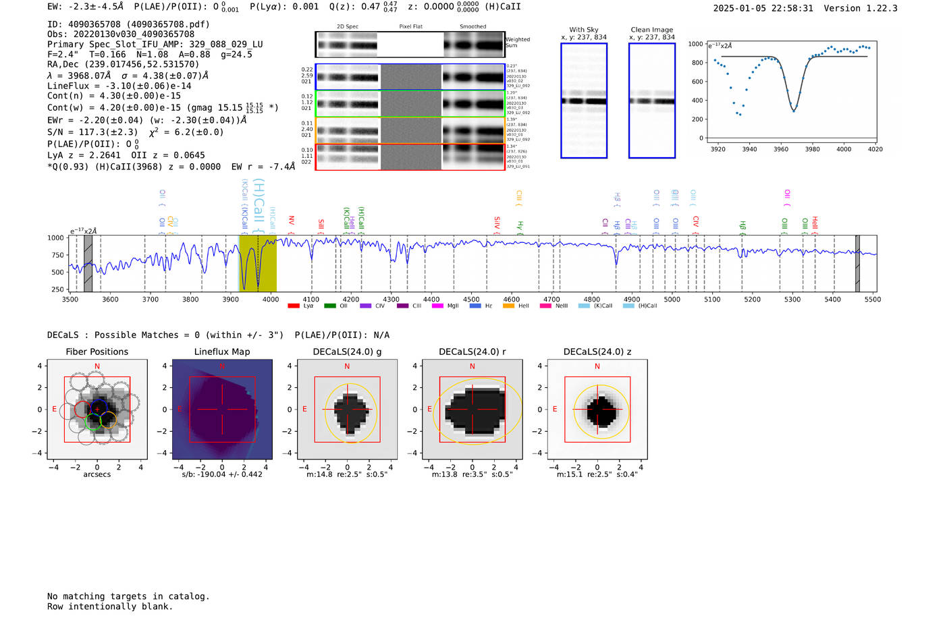
Task: Click the red NV line label
Action: point(292,225)
